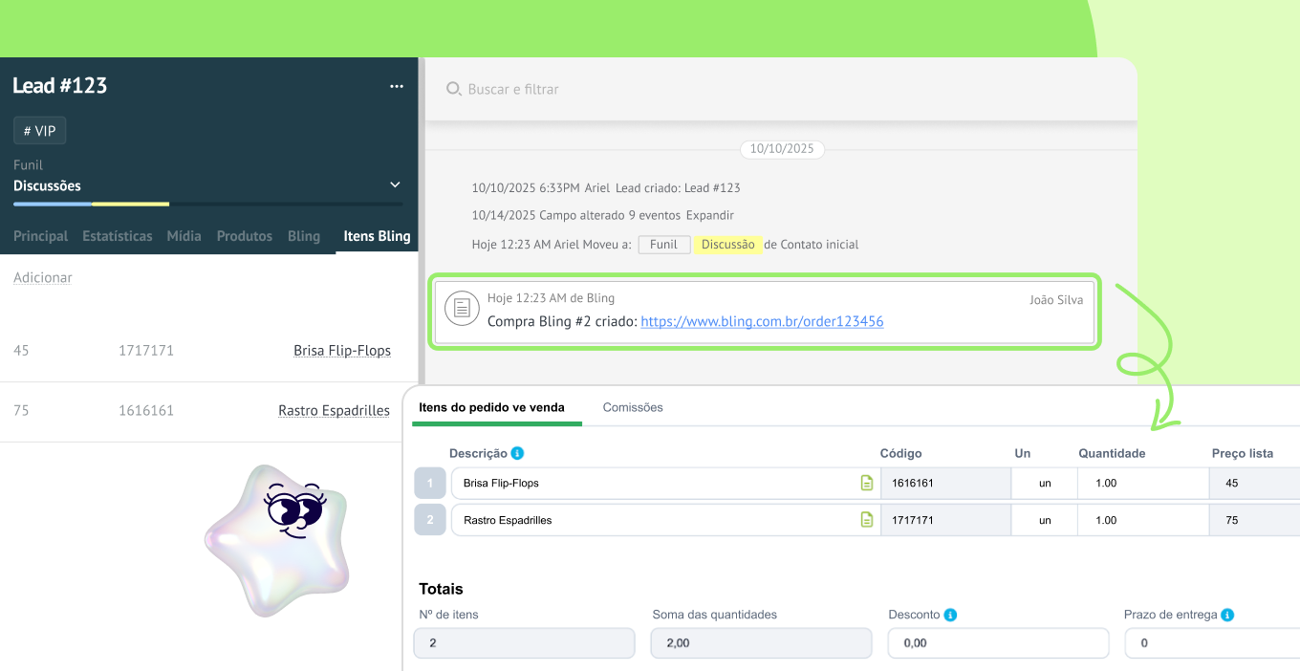Open the Bling order link
This screenshot has height=671, width=1300.
point(762,322)
